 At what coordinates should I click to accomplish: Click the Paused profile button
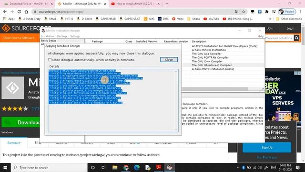[287, 11]
